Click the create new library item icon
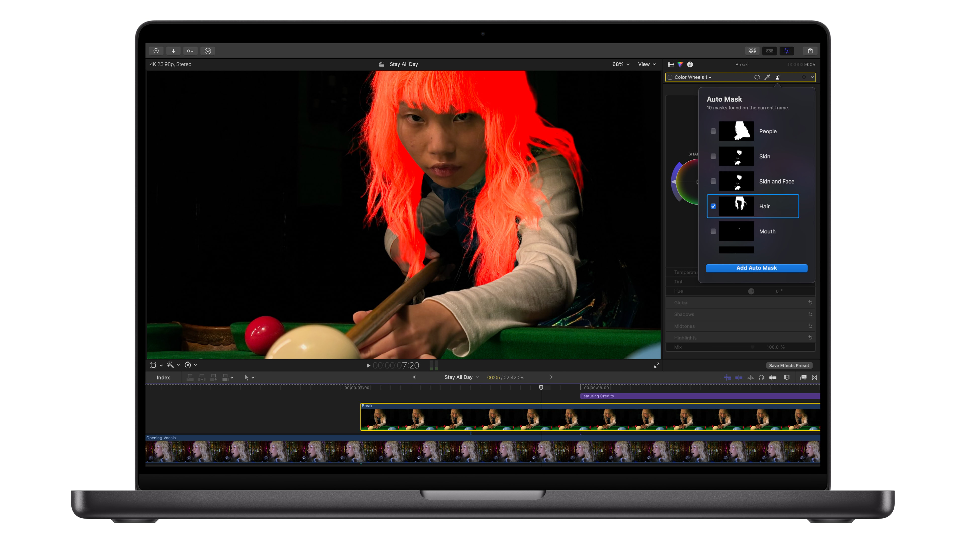 (x=156, y=51)
